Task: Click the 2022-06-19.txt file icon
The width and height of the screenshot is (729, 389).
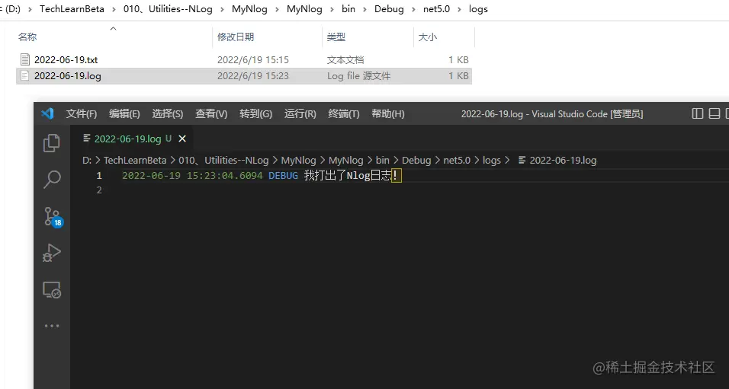Action: (25, 59)
